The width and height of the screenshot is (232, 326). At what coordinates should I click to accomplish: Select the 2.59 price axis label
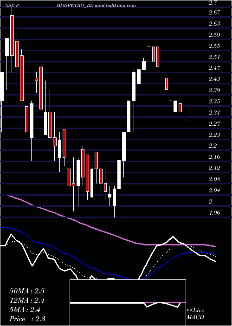click(214, 35)
